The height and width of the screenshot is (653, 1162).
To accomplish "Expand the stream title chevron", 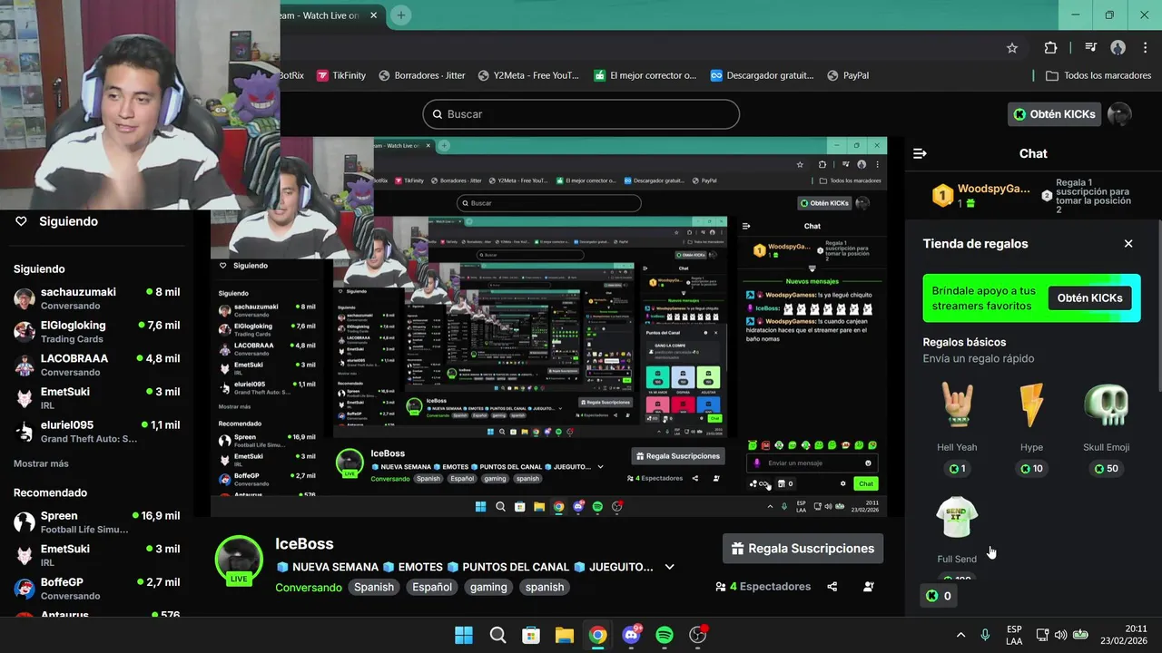I will tap(669, 567).
